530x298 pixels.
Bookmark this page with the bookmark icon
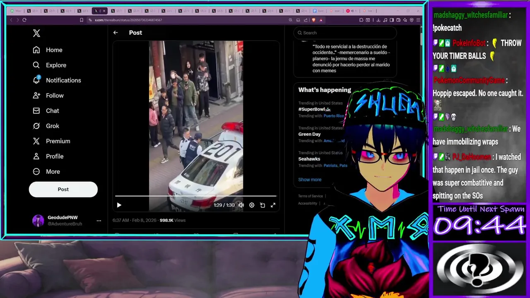[x=82, y=20]
